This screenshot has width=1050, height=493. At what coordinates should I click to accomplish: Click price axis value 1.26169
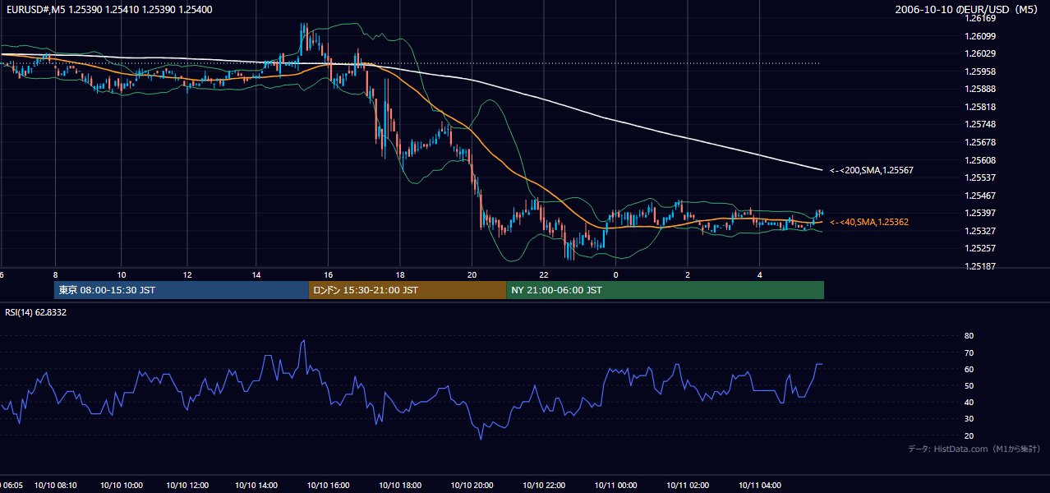[x=981, y=18]
